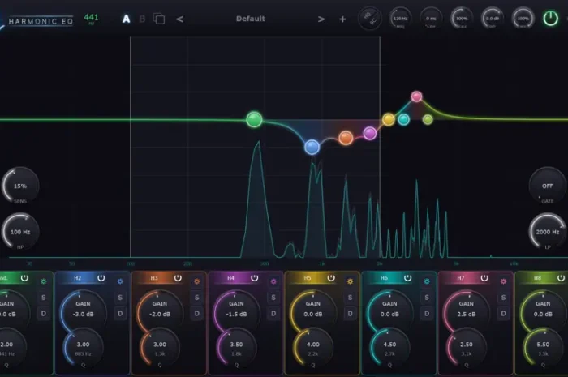Viewport: 568px width, 377px height.
Task: Open the H2 band settings gear
Action: click(x=120, y=281)
